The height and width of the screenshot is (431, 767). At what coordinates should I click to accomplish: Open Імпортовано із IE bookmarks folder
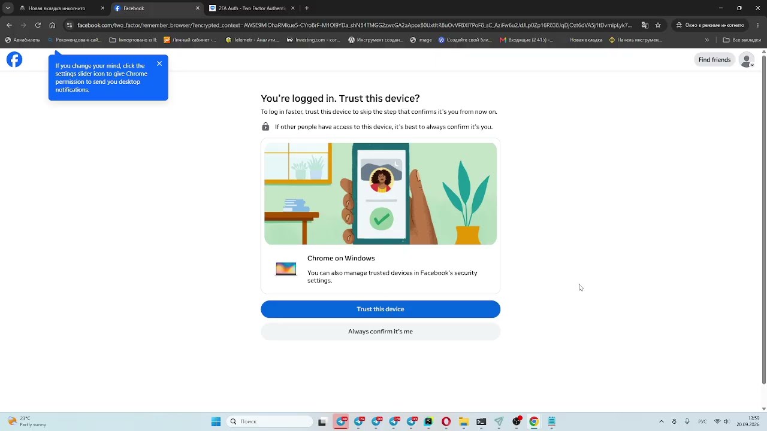[133, 40]
